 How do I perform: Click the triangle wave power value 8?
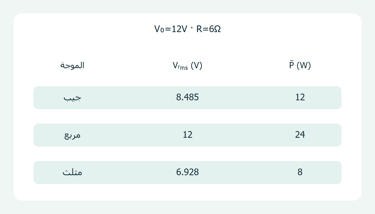(300, 172)
